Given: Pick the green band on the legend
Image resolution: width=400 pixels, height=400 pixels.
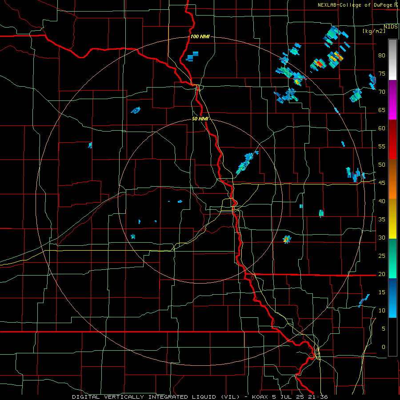Looking at the screenshot, I should coord(392,258).
